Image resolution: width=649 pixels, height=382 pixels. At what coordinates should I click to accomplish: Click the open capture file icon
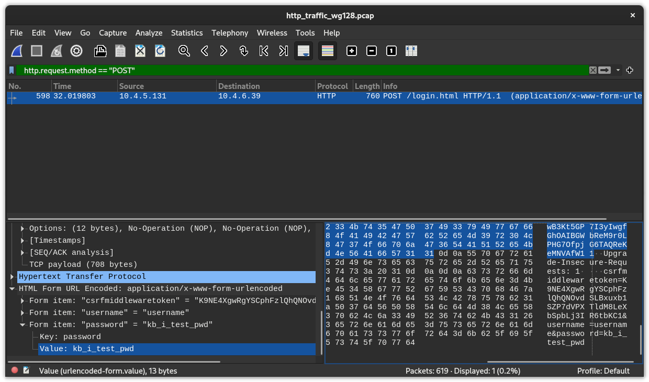[x=100, y=51]
